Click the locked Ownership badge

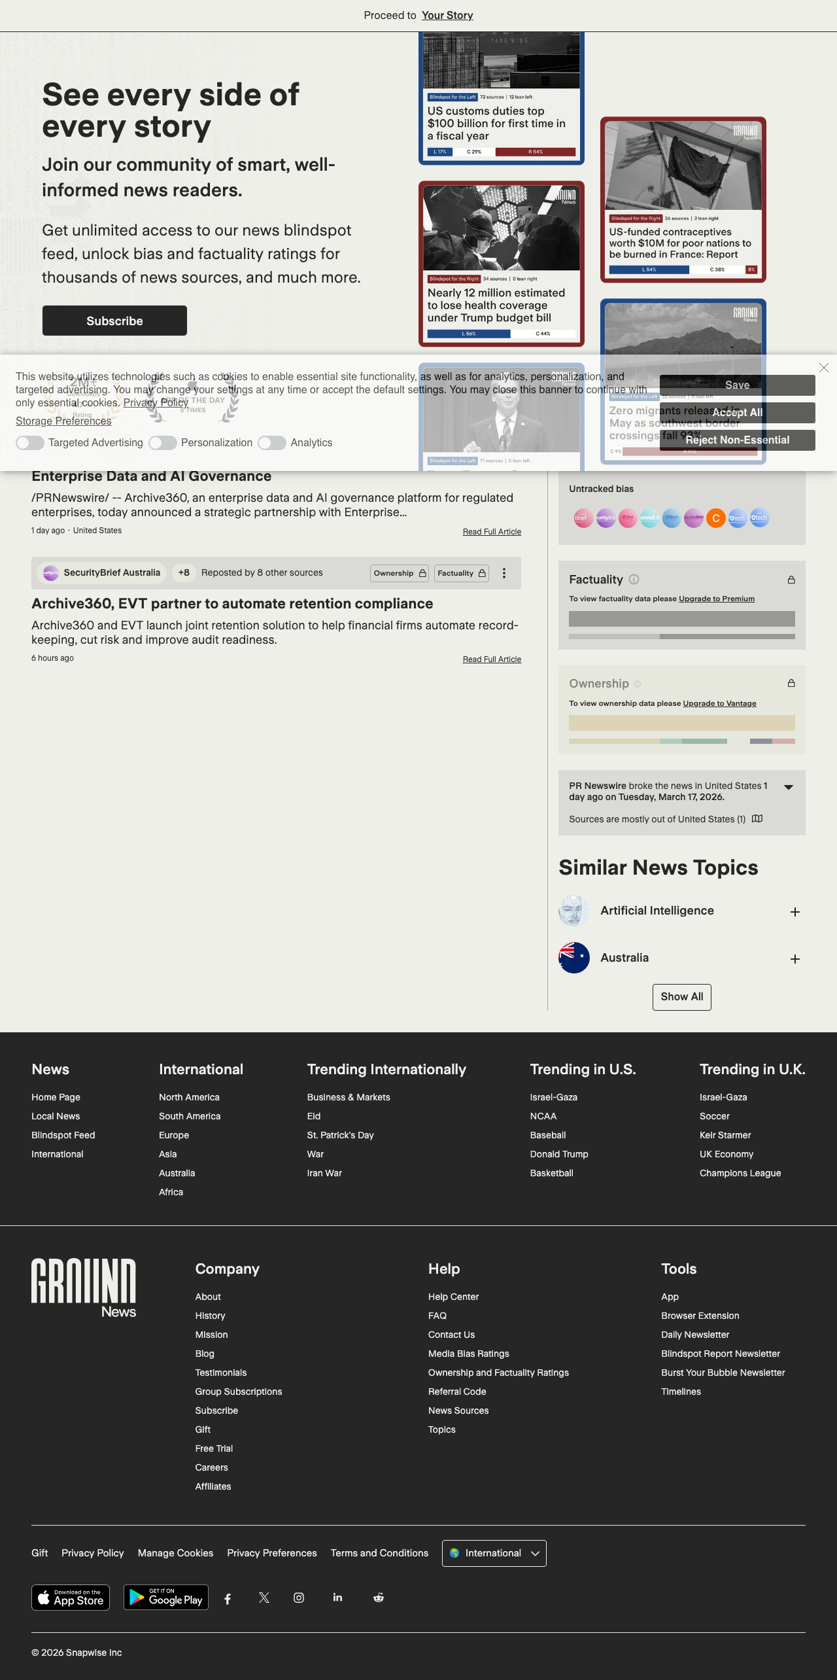coord(400,573)
